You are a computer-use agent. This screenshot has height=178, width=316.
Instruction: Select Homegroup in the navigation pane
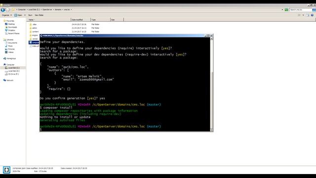click(10, 58)
